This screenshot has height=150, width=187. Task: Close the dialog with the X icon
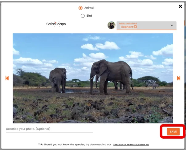pyautogui.click(x=181, y=6)
